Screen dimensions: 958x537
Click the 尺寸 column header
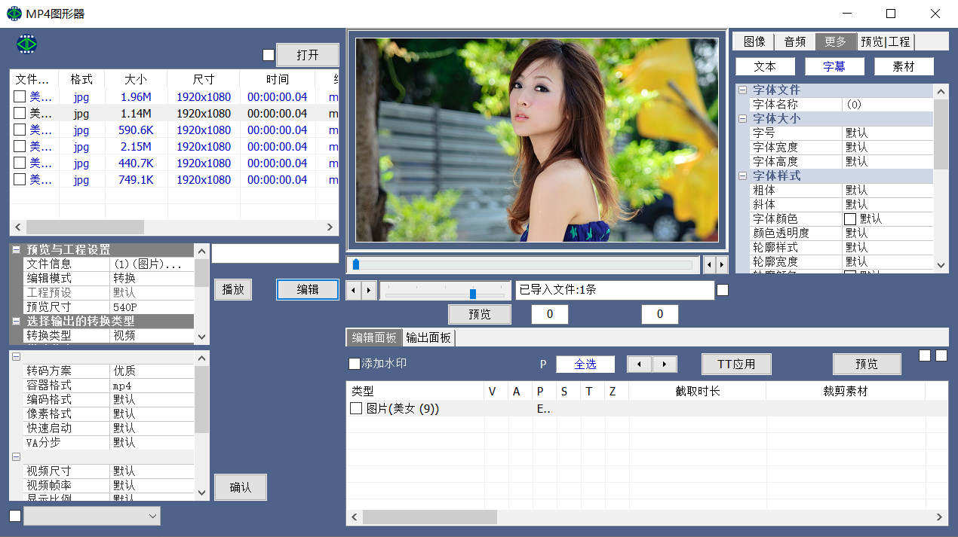point(204,79)
